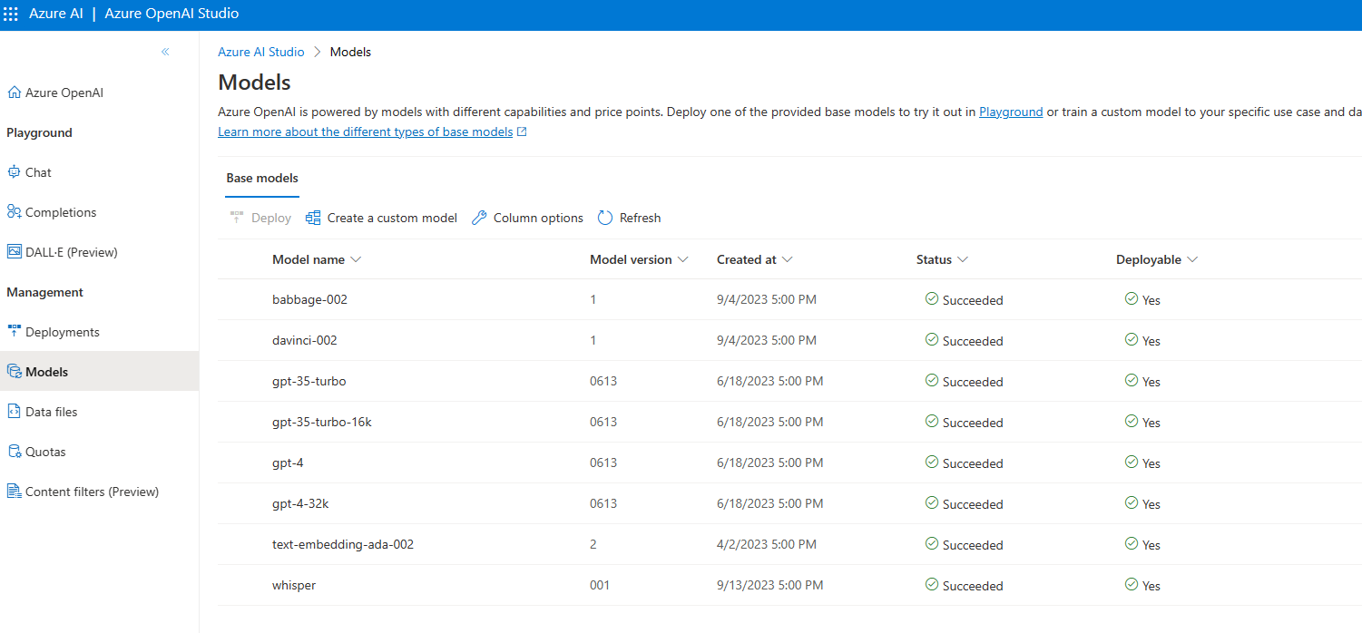Click Create a custom model button

[381, 218]
